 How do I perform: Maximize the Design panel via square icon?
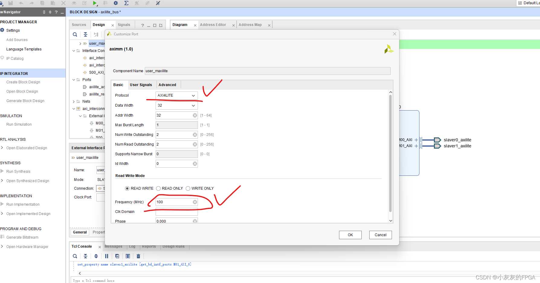tap(155, 25)
